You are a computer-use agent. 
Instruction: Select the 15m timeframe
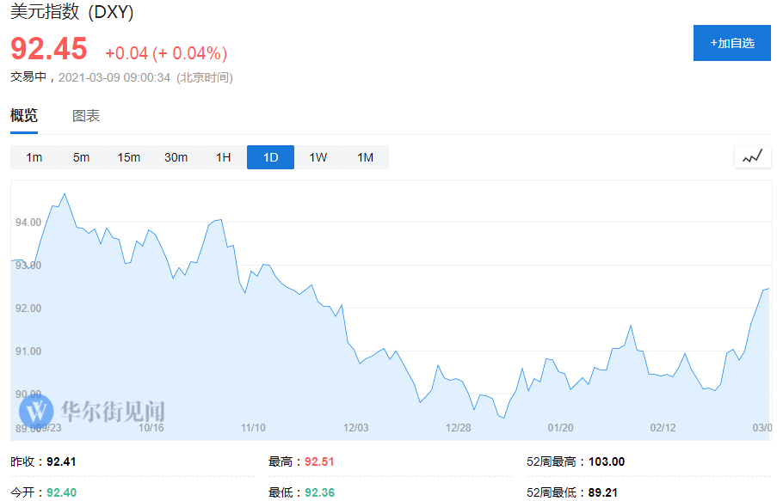click(x=128, y=156)
